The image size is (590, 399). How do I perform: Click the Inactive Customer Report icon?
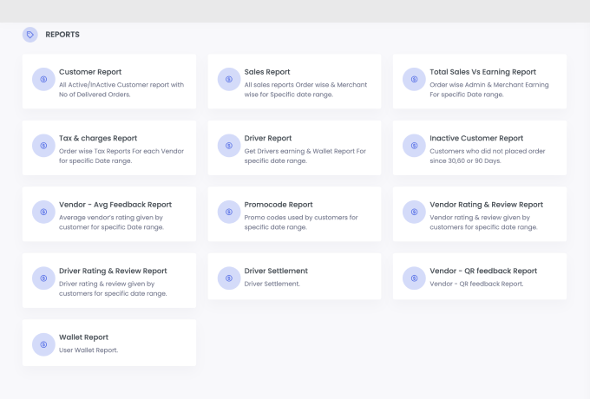[x=414, y=146]
